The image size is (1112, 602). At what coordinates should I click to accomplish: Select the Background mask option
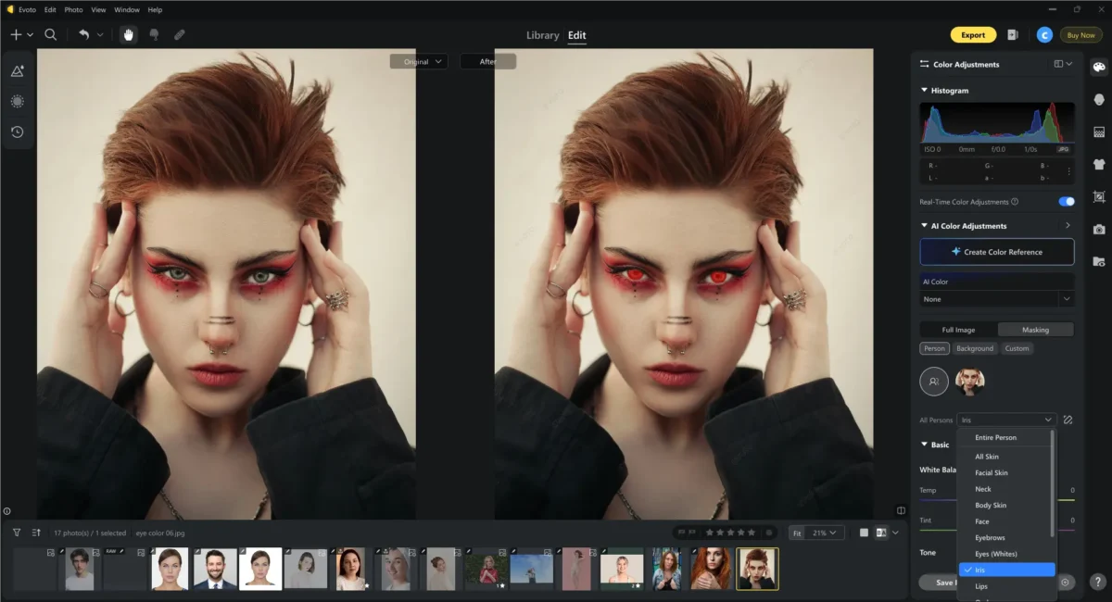975,348
